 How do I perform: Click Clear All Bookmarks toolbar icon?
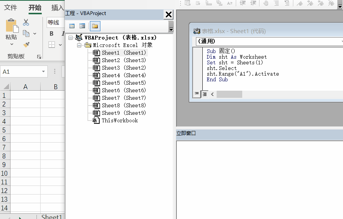(331, 3)
